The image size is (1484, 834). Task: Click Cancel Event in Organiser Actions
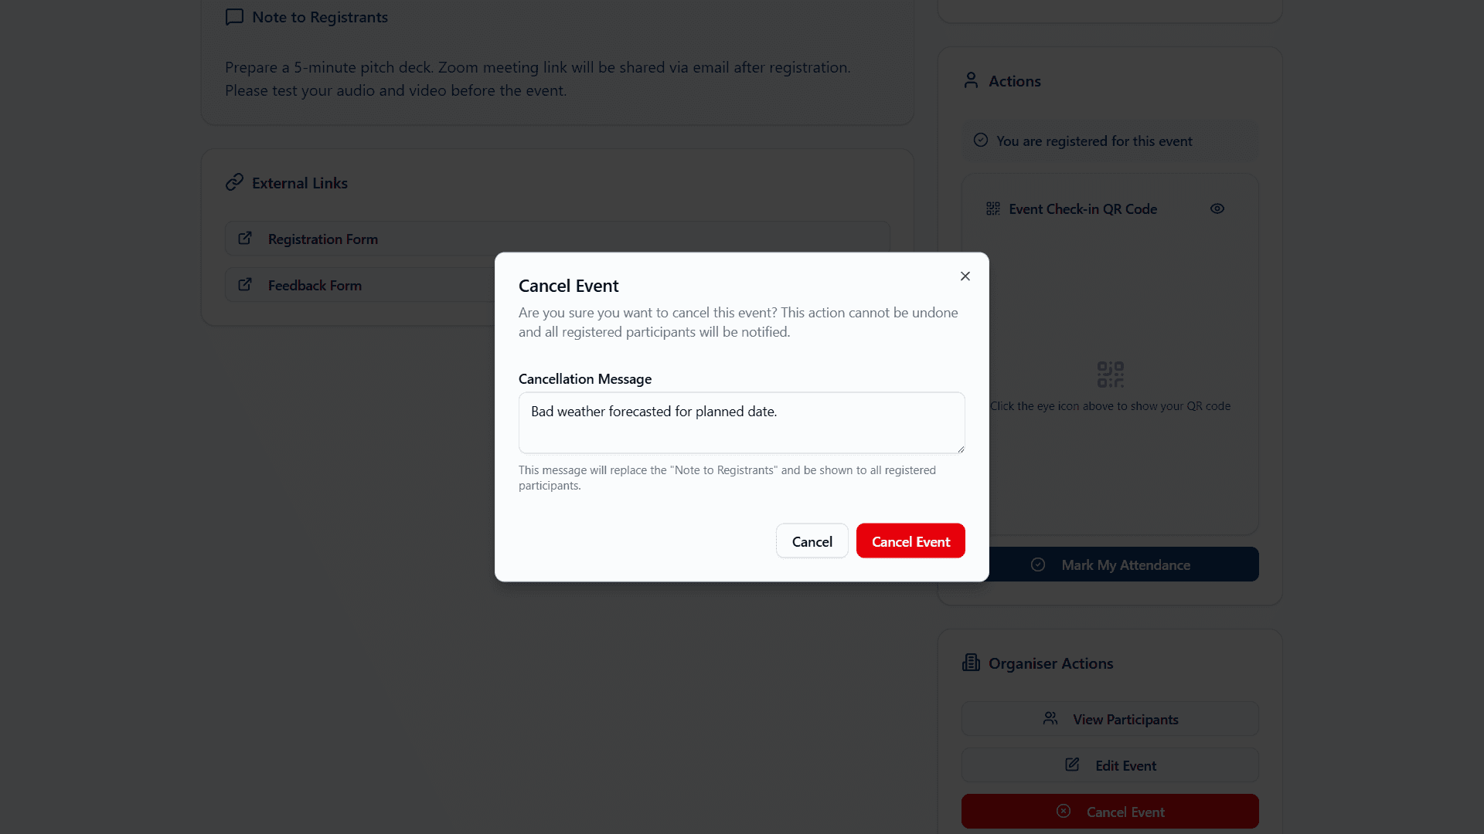click(1110, 812)
